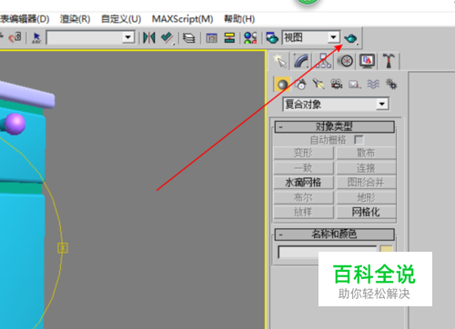Select the Lights category icon
This screenshot has height=329, width=455.
[318, 85]
